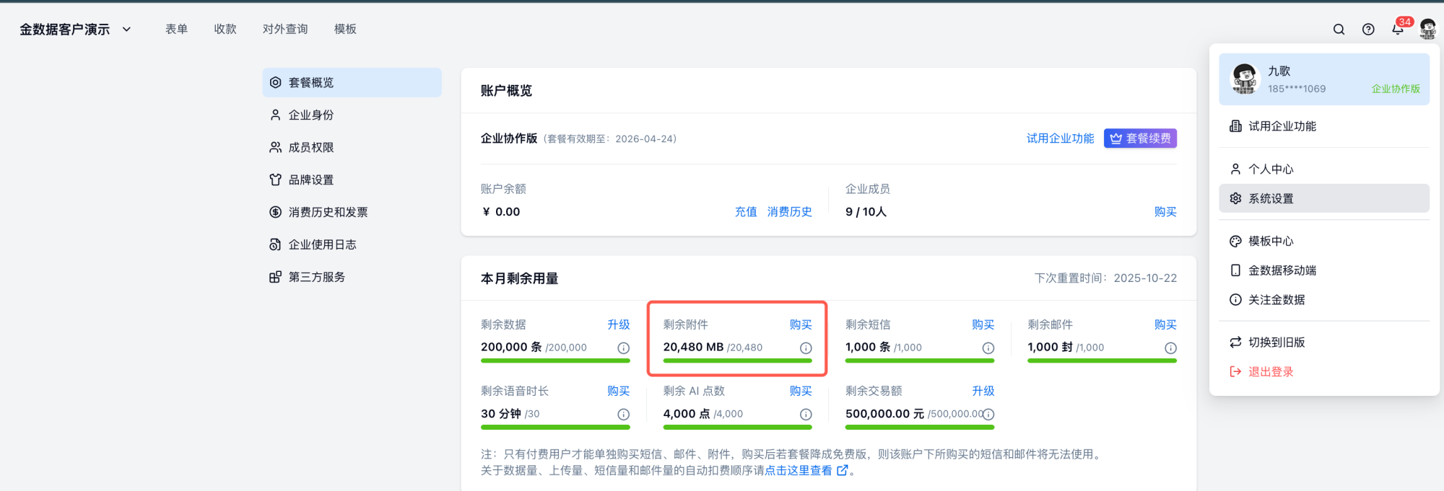The image size is (1444, 491).
Task: Click the search magnifier icon
Action: [1339, 30]
